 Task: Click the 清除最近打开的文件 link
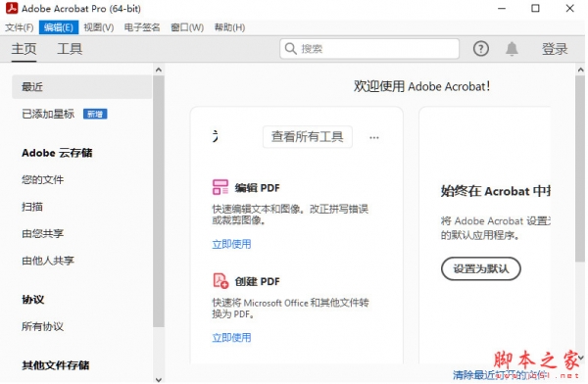500,374
